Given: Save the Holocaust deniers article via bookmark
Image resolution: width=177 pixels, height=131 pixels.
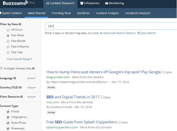Looking at the screenshot, I should click(x=167, y=72).
